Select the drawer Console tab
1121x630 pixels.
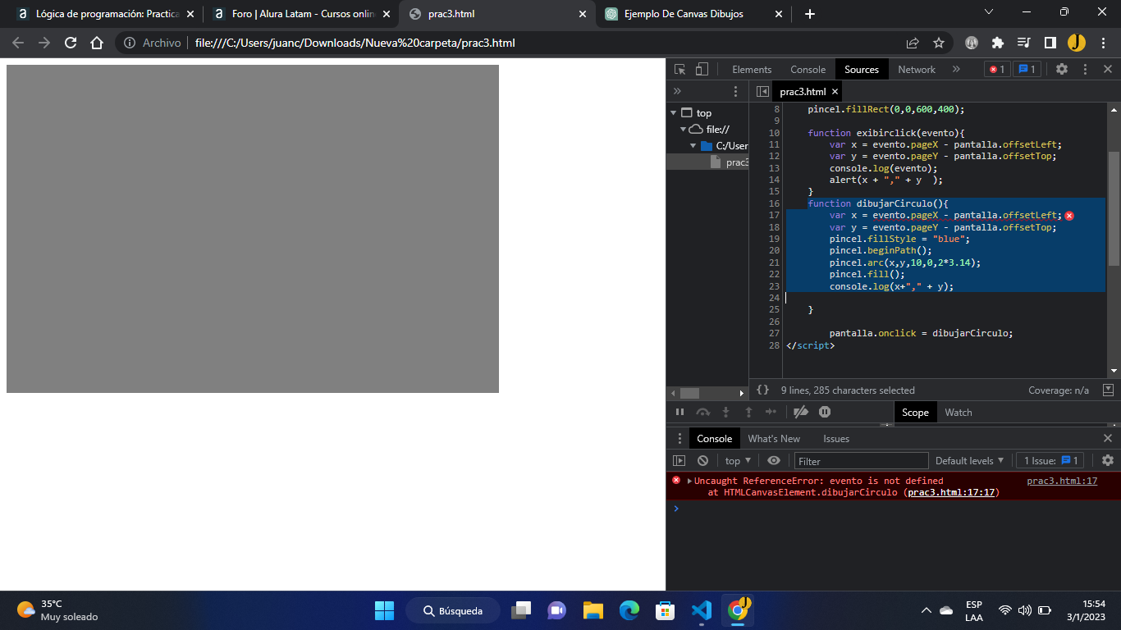point(714,439)
